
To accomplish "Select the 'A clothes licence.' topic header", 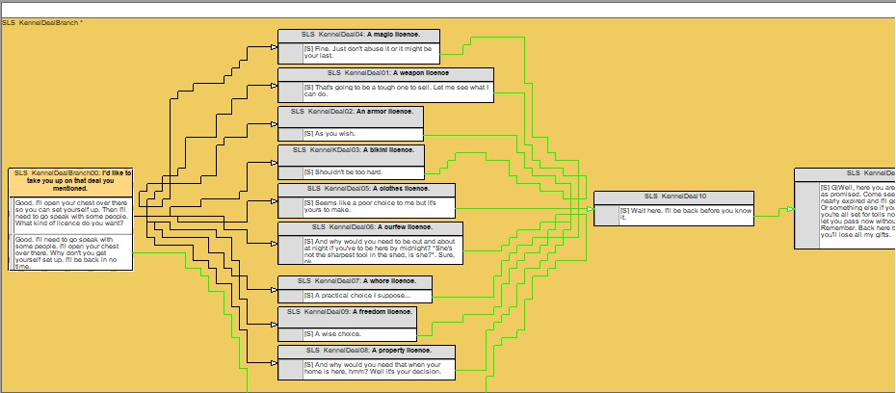I will 366,190.
